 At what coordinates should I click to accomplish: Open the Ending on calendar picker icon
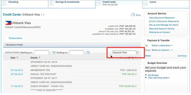[x=88, y=53]
